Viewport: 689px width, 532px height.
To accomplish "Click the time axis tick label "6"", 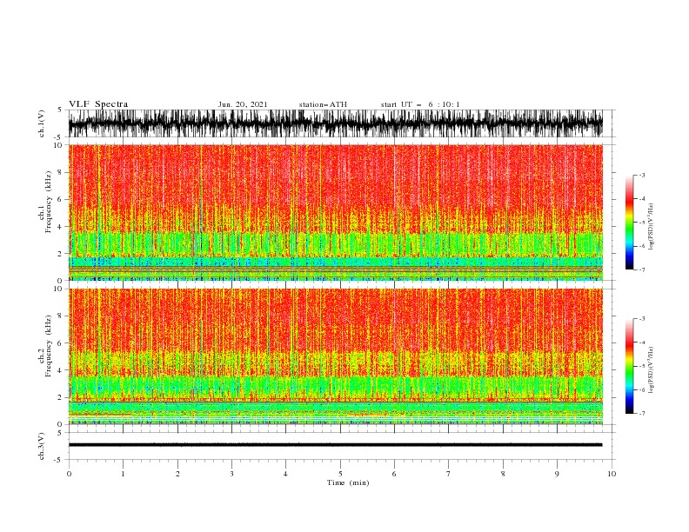I will pos(394,474).
